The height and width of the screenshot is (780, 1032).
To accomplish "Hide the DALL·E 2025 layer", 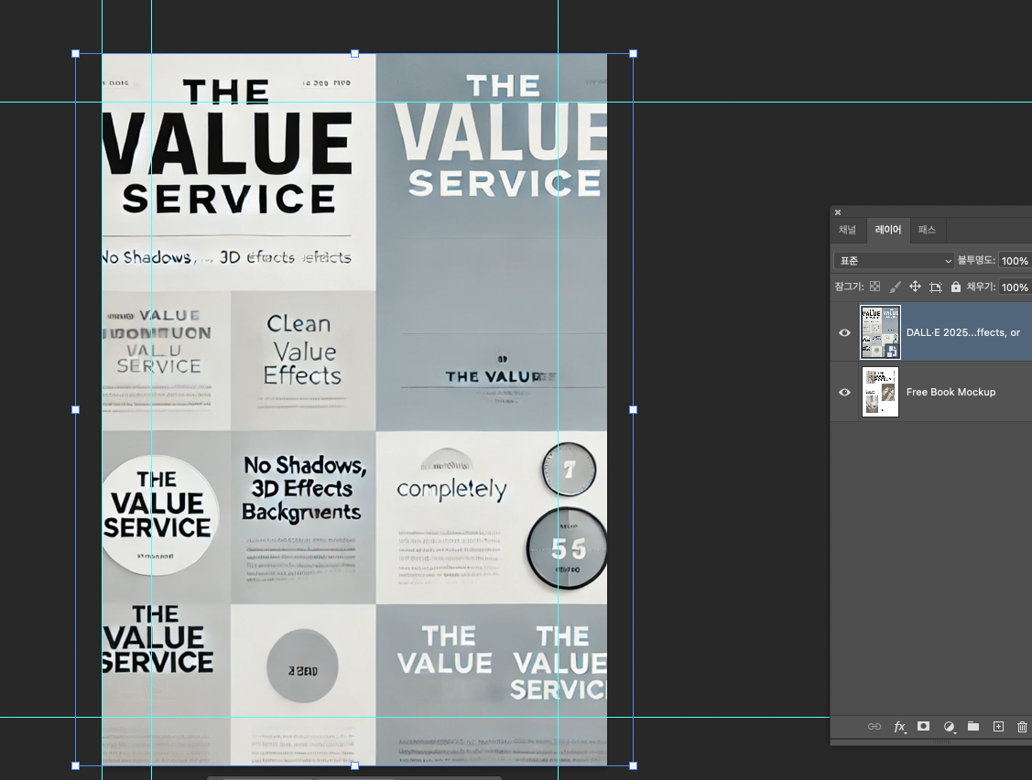I will [x=844, y=332].
